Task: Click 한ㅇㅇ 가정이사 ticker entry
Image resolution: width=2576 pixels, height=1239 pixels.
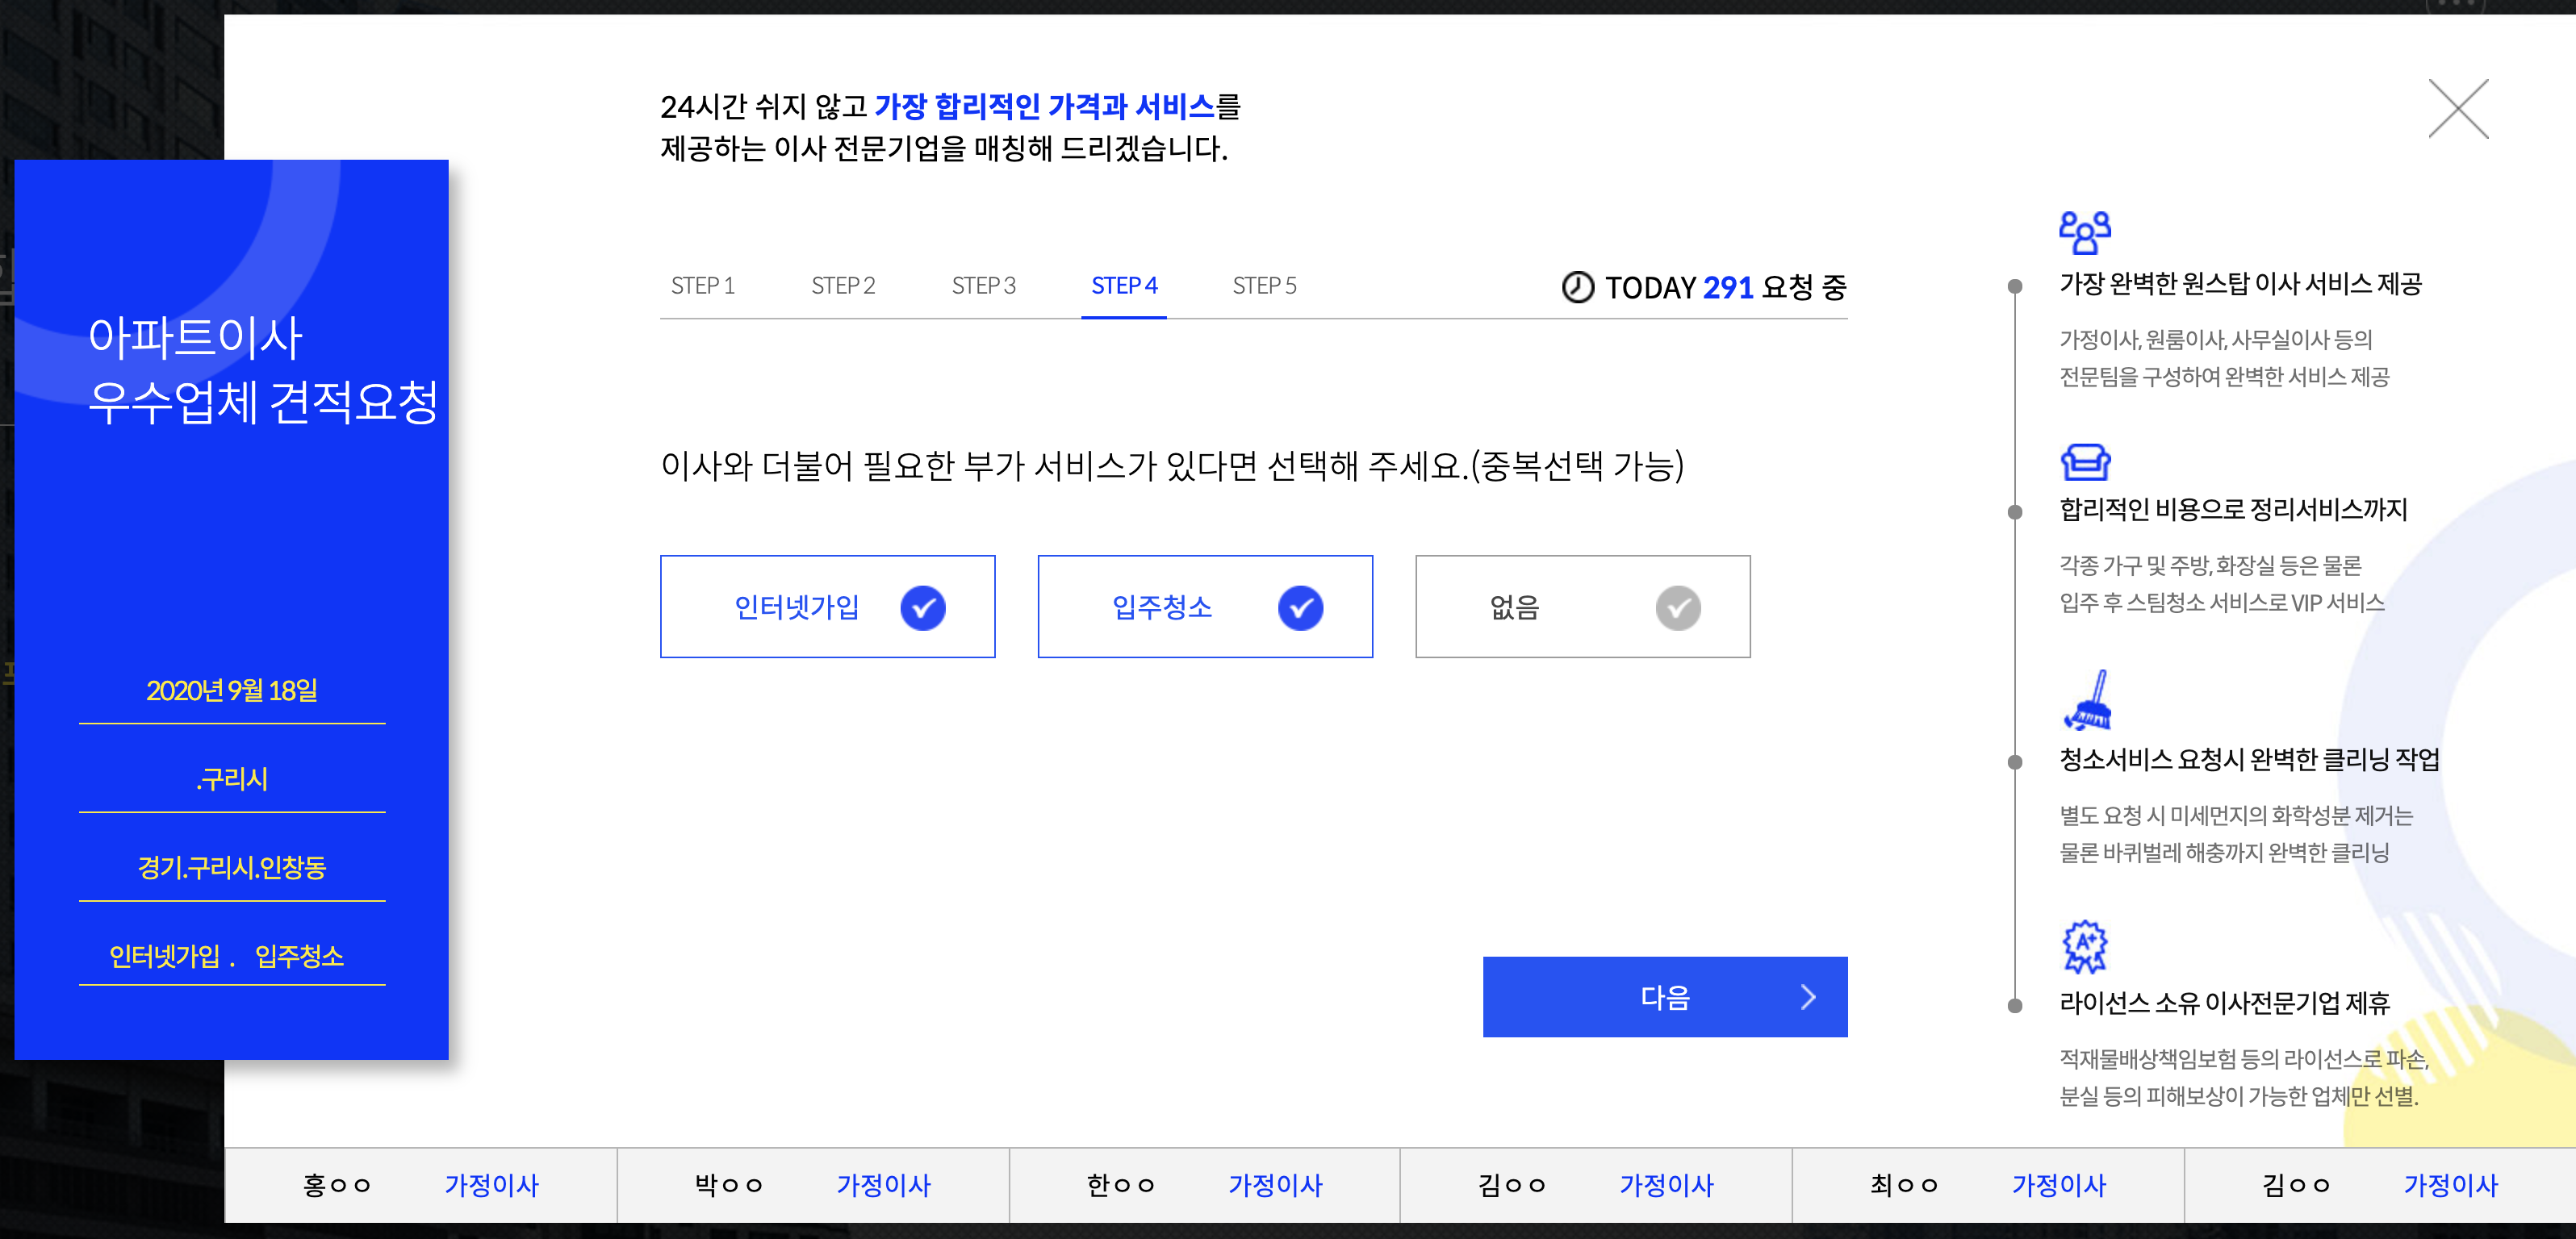Action: (x=1204, y=1185)
